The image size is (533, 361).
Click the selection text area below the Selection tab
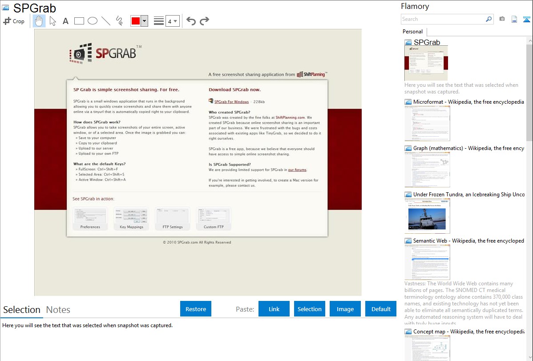198,340
